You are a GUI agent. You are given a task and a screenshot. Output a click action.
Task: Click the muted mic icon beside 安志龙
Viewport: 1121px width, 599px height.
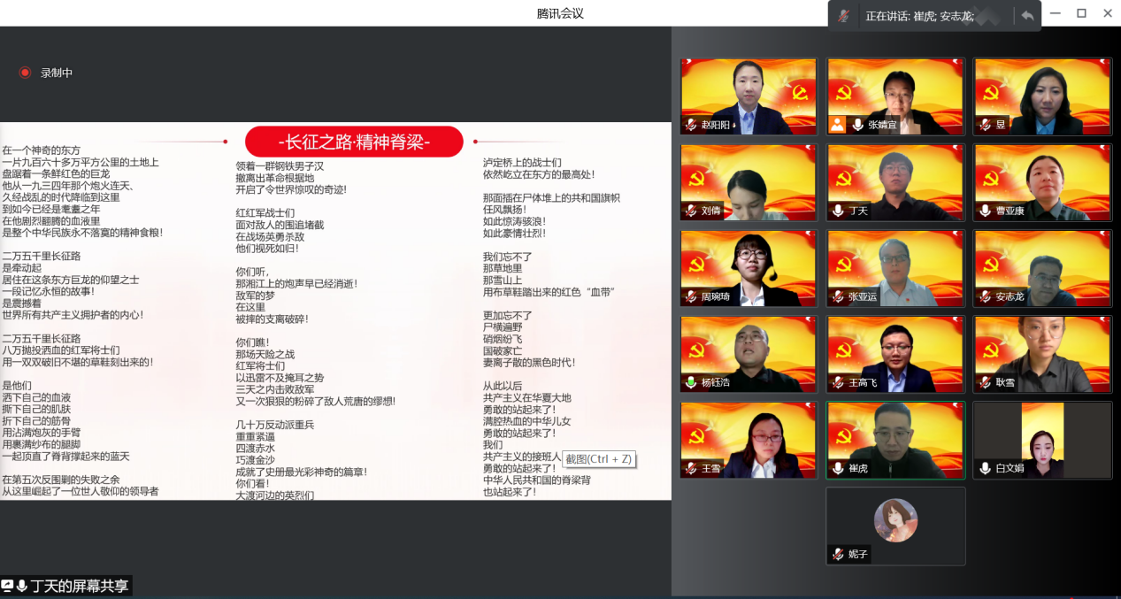tap(985, 296)
